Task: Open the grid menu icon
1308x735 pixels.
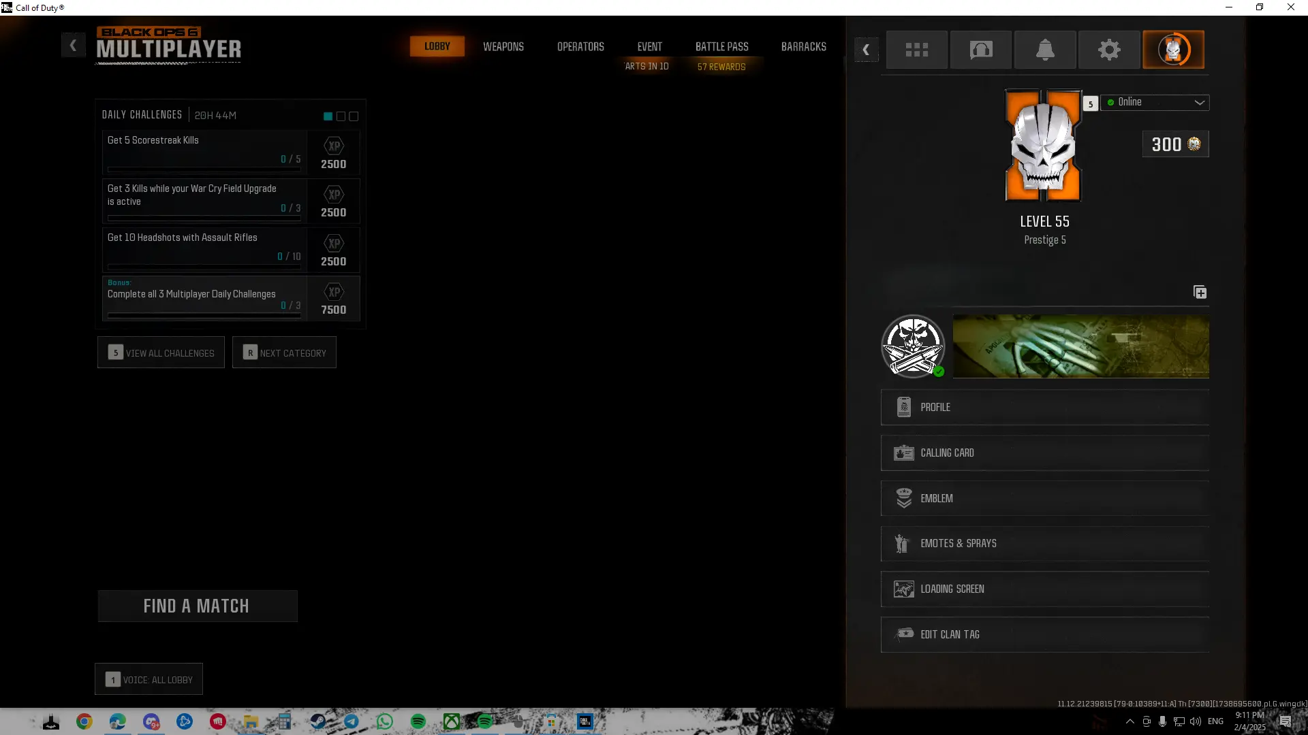Action: [x=916, y=50]
